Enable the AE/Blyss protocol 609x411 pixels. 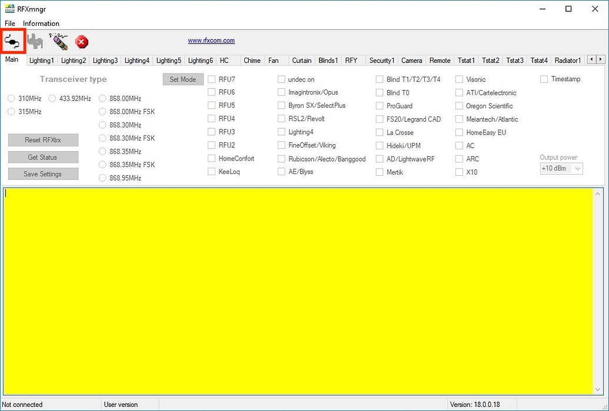coord(281,172)
